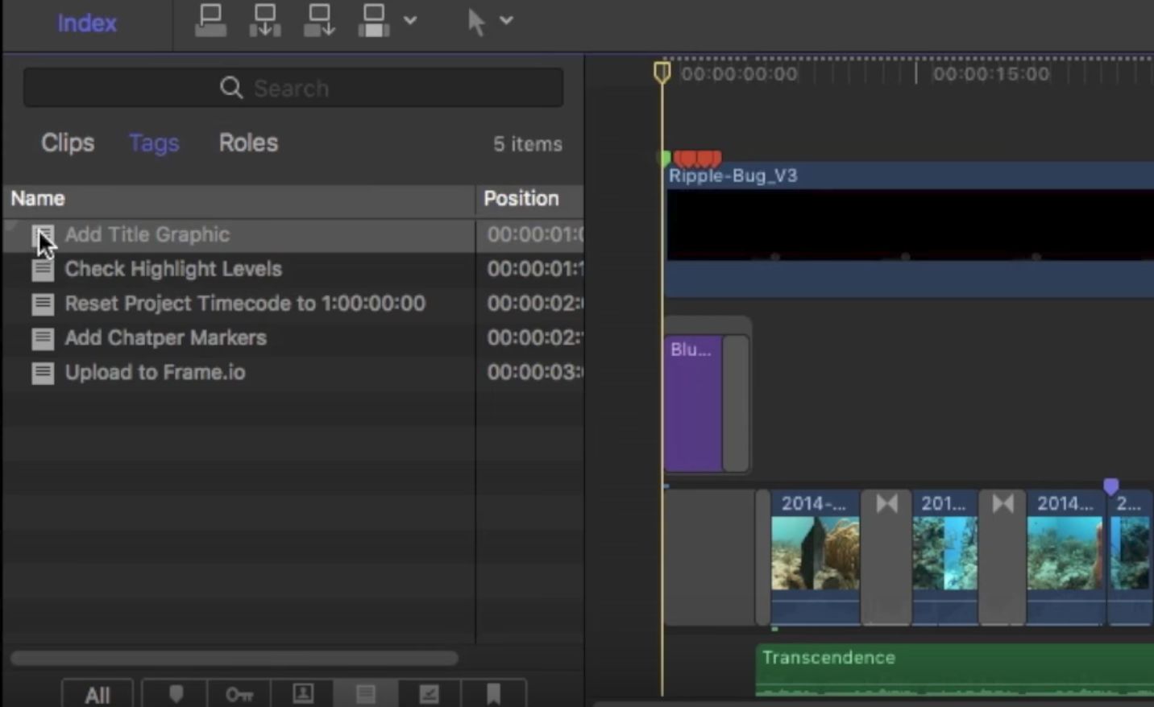Click the purple chapter marker above clips

click(1111, 486)
